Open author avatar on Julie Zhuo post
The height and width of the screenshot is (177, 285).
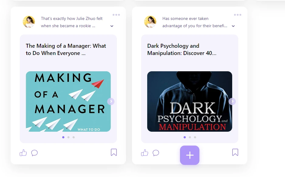[29, 22]
